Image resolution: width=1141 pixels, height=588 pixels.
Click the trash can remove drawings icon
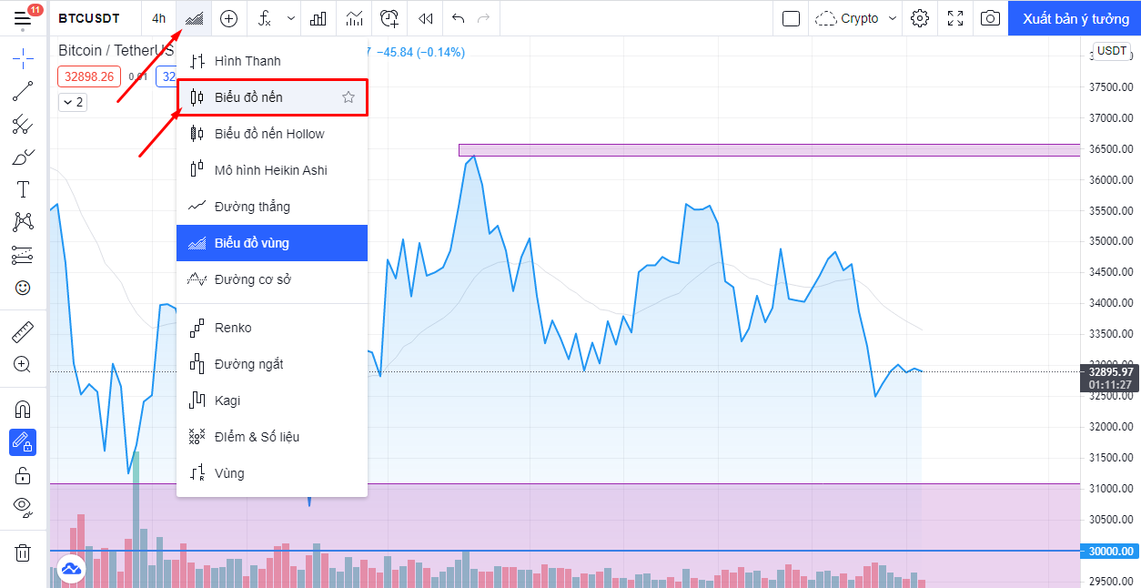23,553
